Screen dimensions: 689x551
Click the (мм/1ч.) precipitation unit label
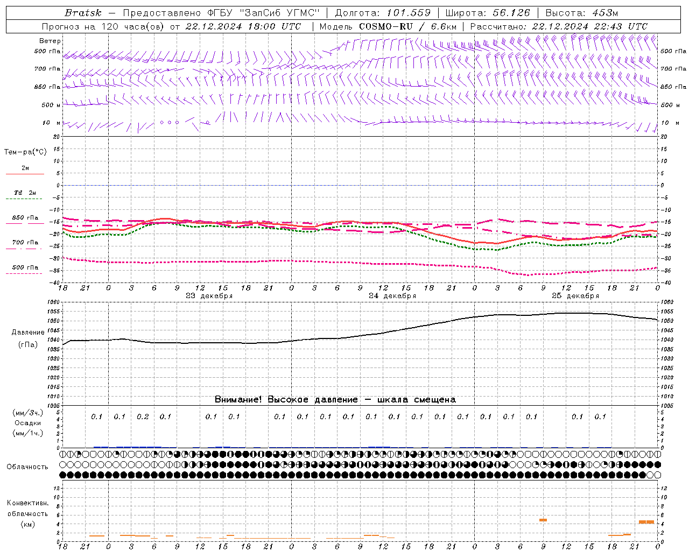pos(27,433)
